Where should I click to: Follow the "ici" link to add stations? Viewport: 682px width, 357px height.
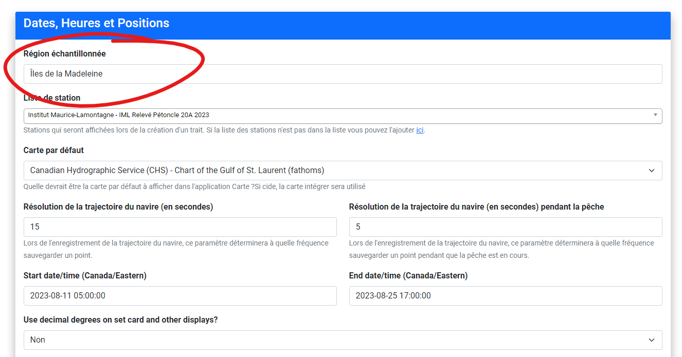420,130
